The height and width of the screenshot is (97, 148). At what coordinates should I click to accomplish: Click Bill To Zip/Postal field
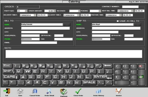pyautogui.click(x=59, y=36)
